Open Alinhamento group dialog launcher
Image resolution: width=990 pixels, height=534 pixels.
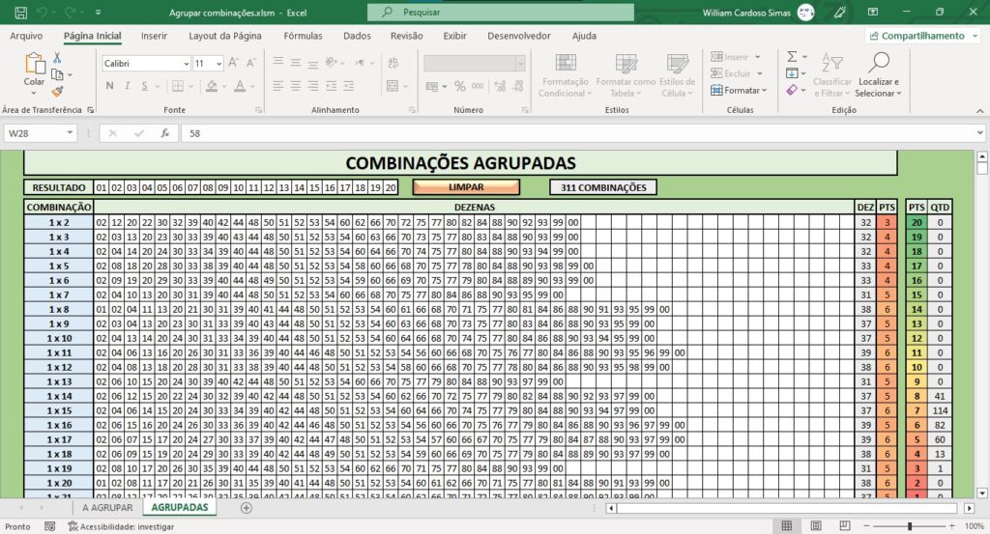pos(412,110)
